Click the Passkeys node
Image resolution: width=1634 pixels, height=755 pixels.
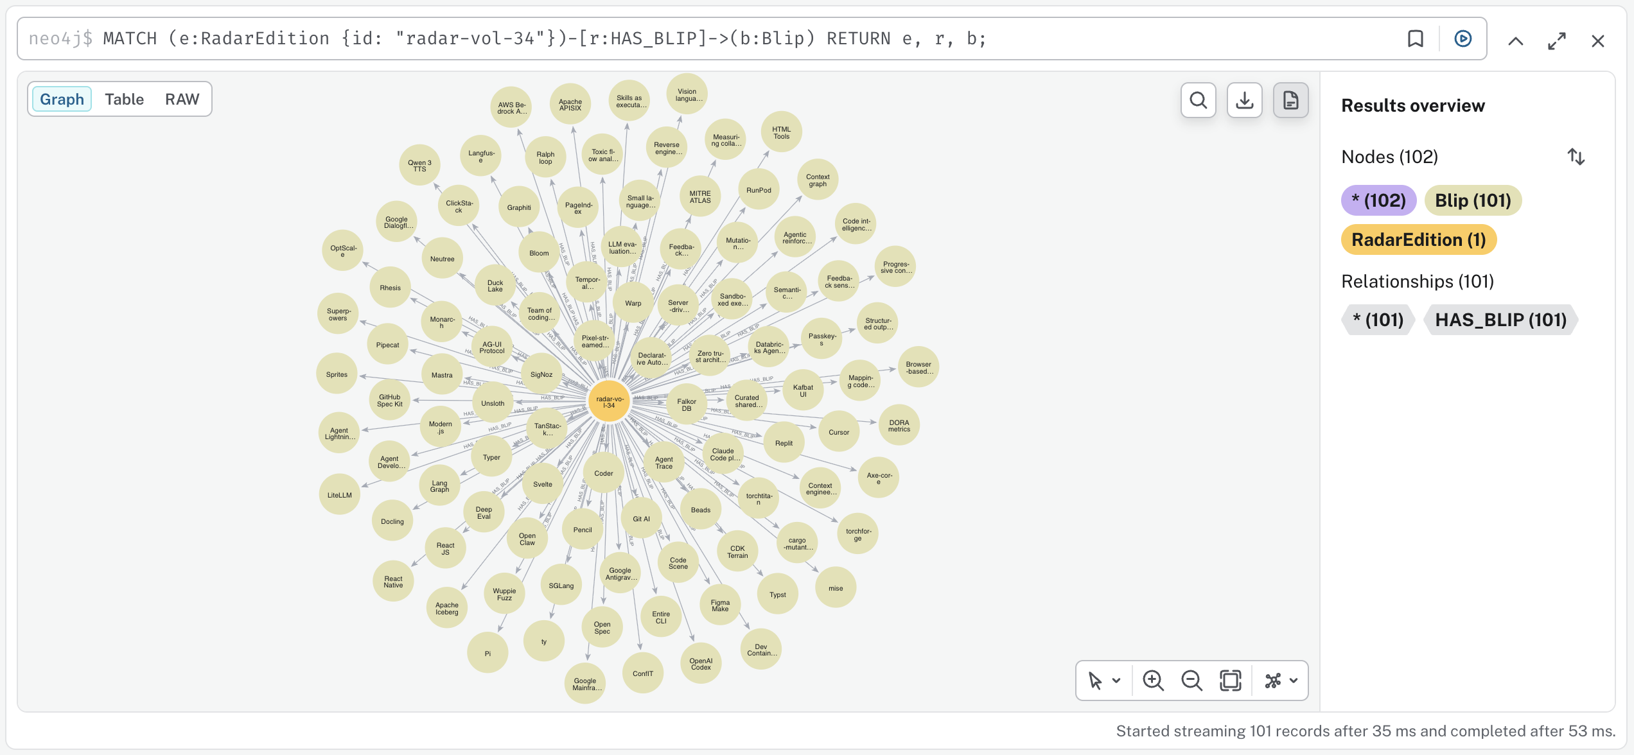[x=821, y=339]
